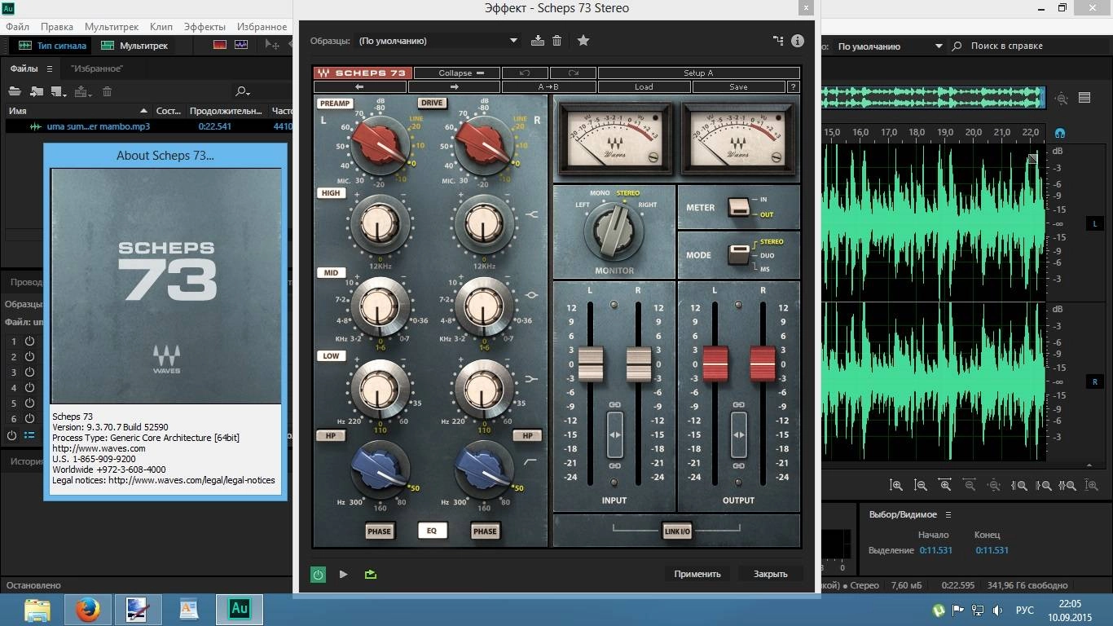Toggle left channel HP filter button
The height and width of the screenshot is (626, 1113).
click(331, 436)
